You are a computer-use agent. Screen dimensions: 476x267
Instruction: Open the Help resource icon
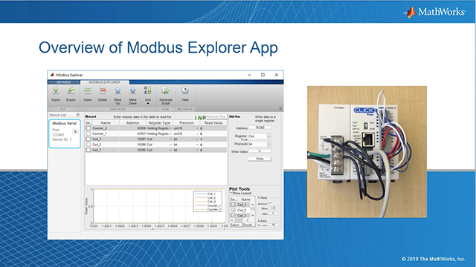(x=185, y=90)
